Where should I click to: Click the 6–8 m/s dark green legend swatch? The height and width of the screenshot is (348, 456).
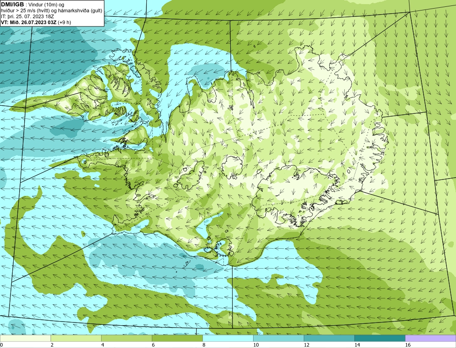point(177,338)
